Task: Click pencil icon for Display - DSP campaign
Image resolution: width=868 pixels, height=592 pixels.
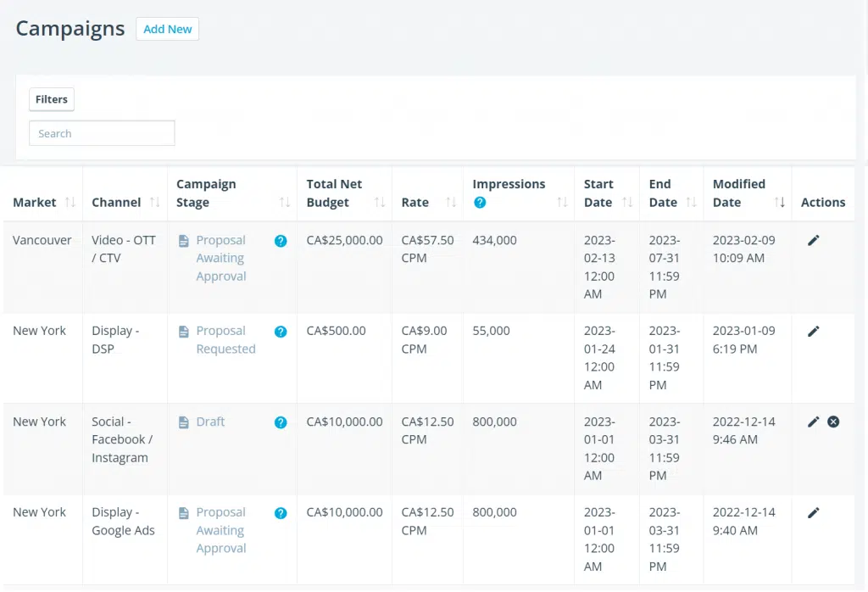Action: coord(813,332)
